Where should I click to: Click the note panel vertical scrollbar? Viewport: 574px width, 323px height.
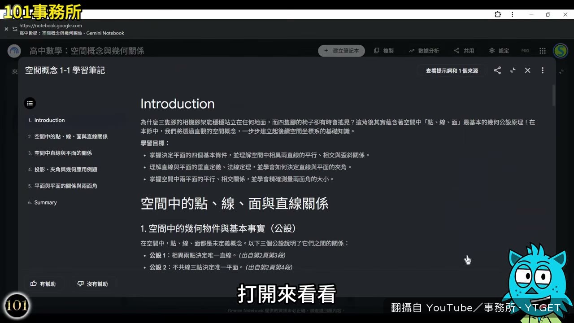click(x=554, y=96)
